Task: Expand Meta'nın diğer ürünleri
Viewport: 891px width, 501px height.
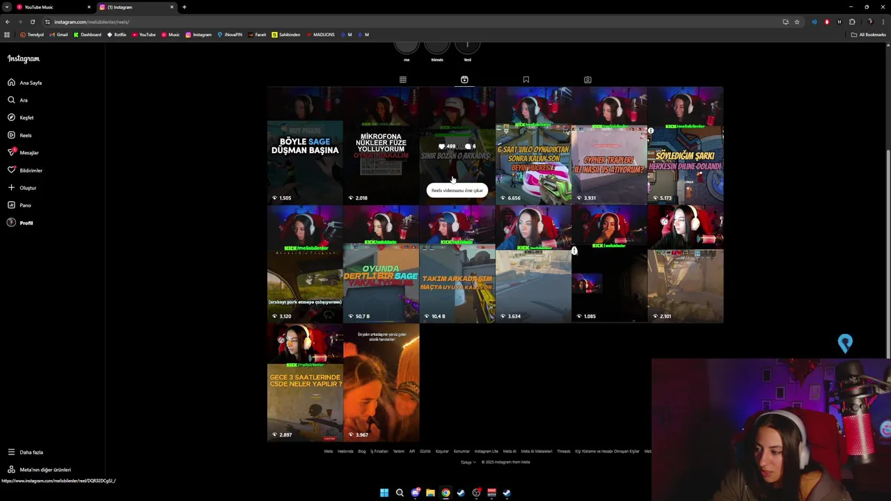Action: coord(39,470)
